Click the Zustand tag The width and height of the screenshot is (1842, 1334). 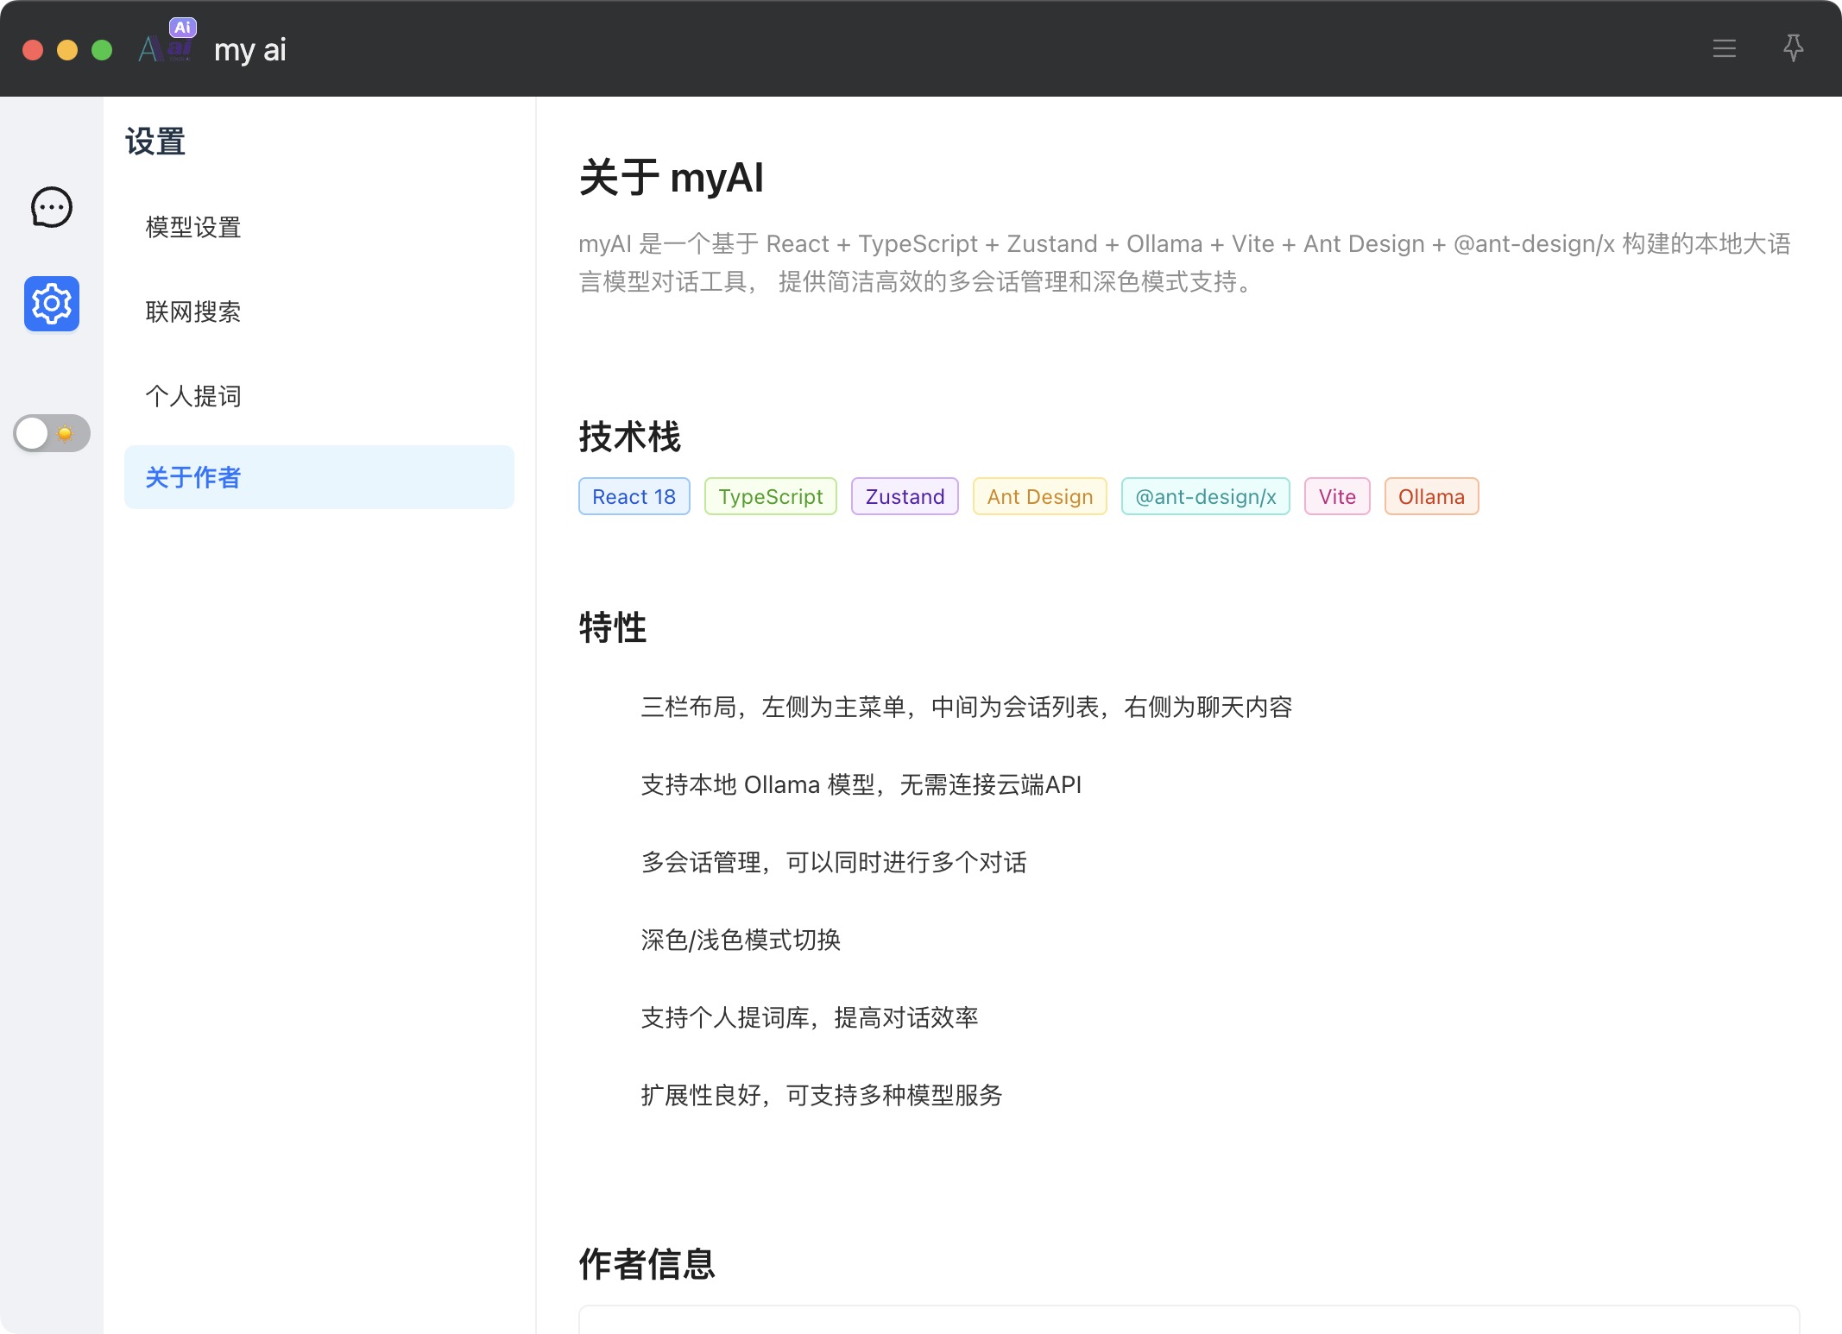(x=905, y=497)
